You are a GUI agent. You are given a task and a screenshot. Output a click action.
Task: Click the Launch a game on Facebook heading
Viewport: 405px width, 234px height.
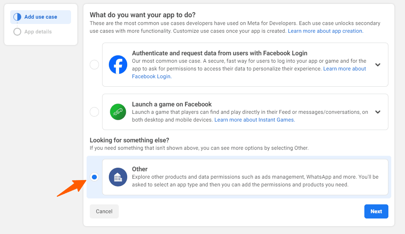click(172, 104)
